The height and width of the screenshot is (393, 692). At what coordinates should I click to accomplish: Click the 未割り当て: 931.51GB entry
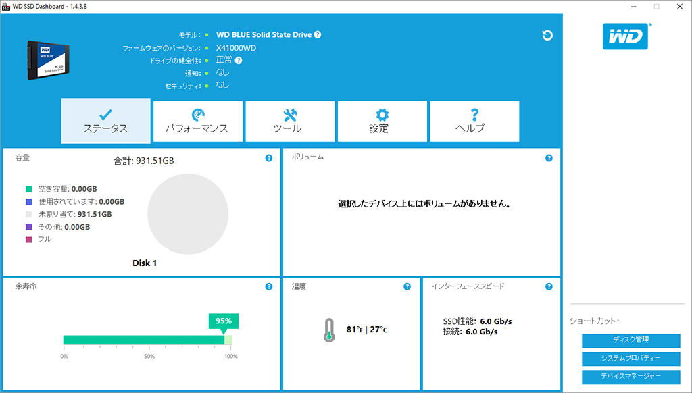point(75,214)
